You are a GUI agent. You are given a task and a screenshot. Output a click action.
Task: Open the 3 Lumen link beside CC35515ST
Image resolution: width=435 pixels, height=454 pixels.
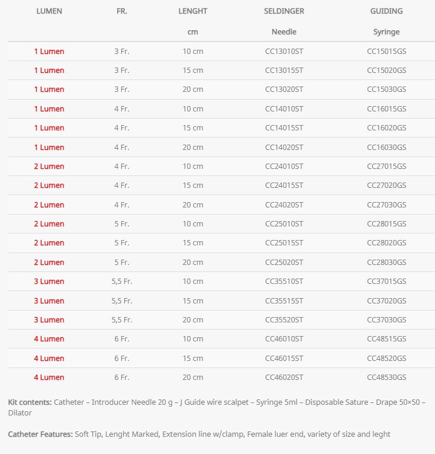(x=49, y=301)
